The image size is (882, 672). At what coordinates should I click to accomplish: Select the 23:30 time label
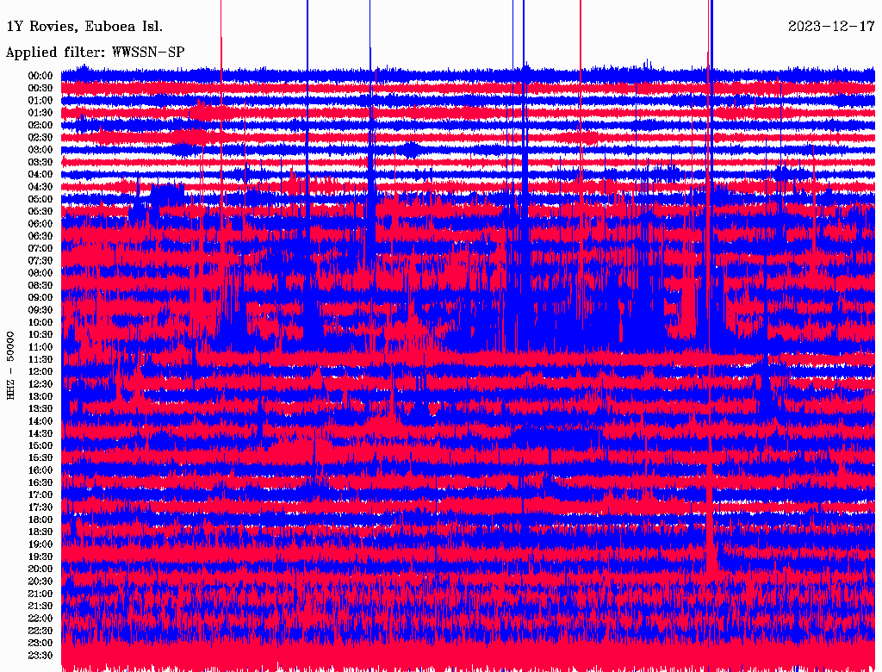(x=40, y=656)
